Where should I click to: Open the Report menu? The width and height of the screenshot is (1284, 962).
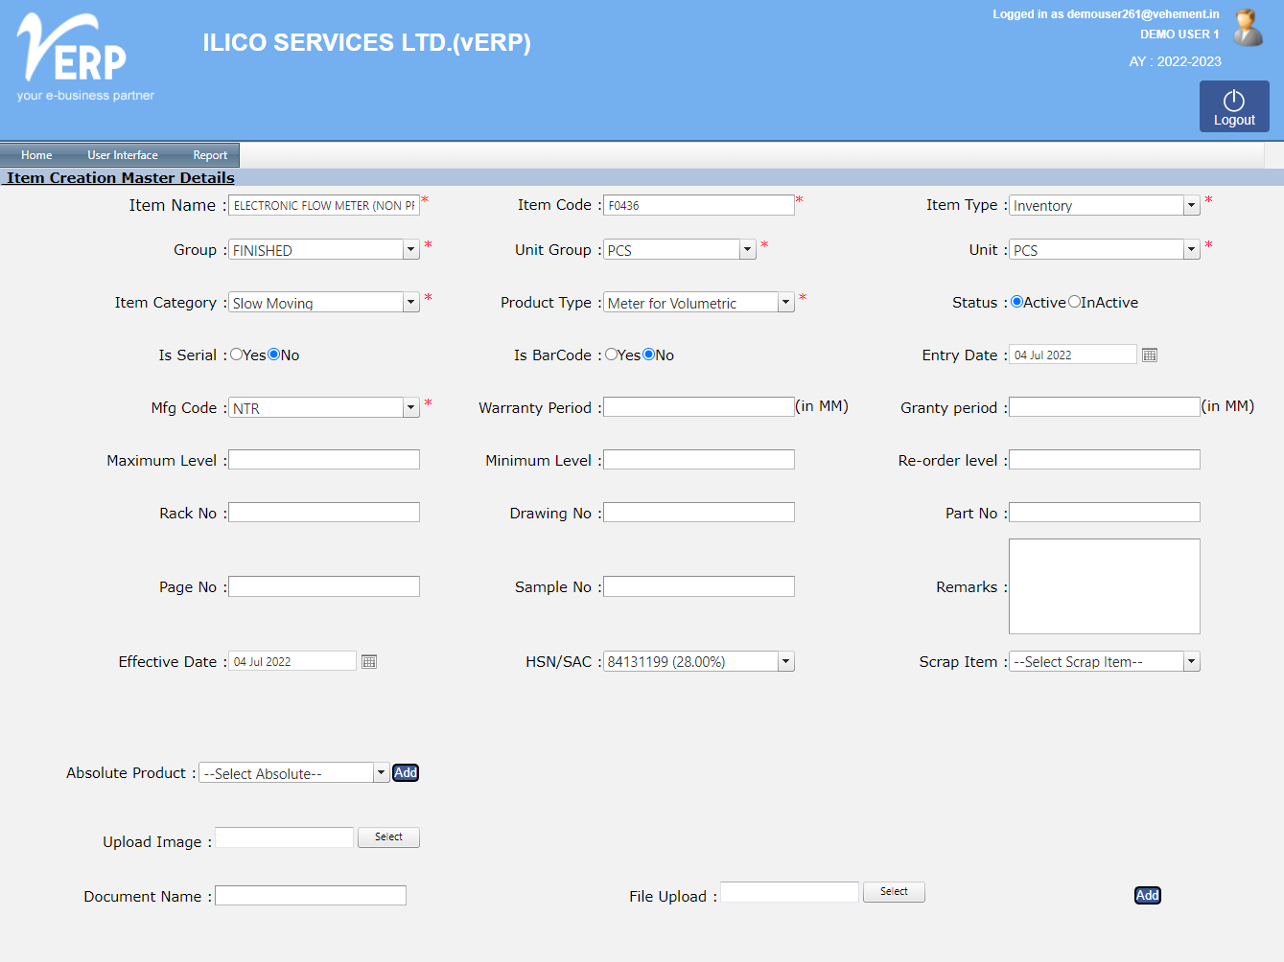tap(210, 155)
